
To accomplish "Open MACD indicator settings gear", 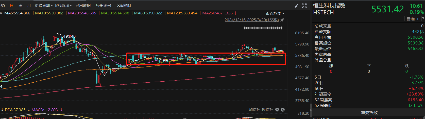I will [x=277, y=110].
